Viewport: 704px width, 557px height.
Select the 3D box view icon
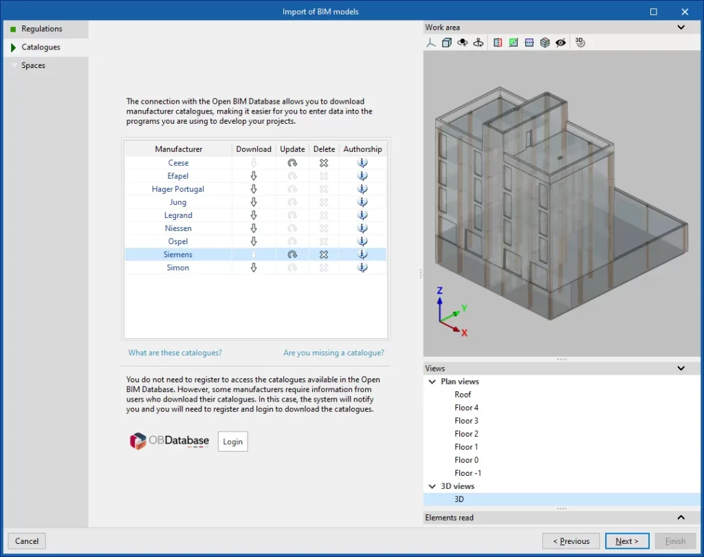447,43
